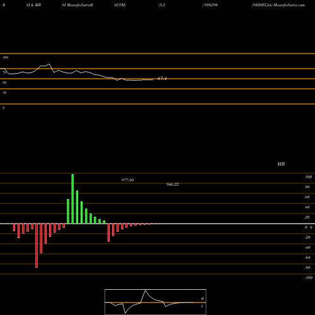Click the MR axis label 80

307,187
